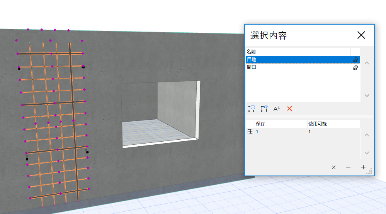Select the 目地 row in the list
Screen dimensions: 386x214
coord(303,60)
